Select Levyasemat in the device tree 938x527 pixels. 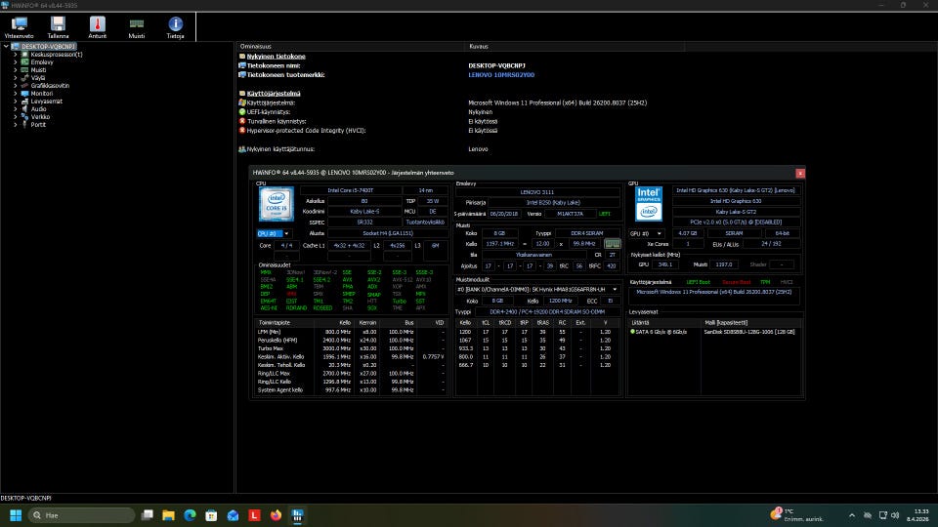click(x=46, y=101)
